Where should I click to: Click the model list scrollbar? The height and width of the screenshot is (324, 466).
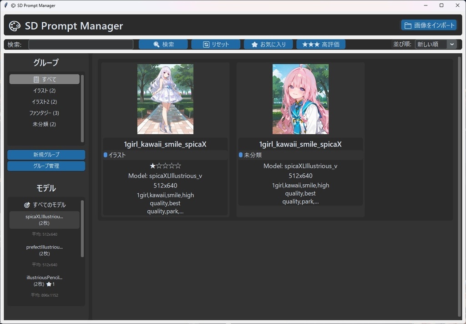pos(82,228)
